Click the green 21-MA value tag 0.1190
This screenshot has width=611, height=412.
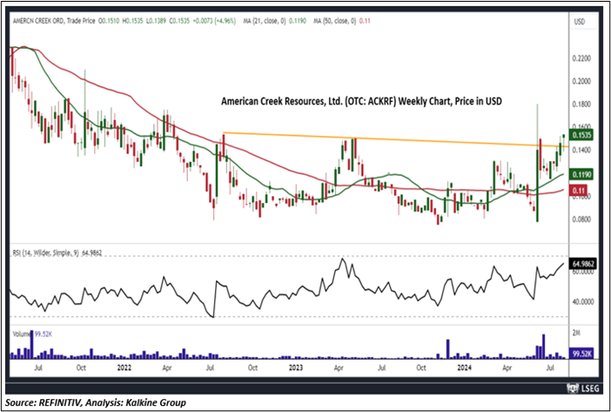click(582, 174)
